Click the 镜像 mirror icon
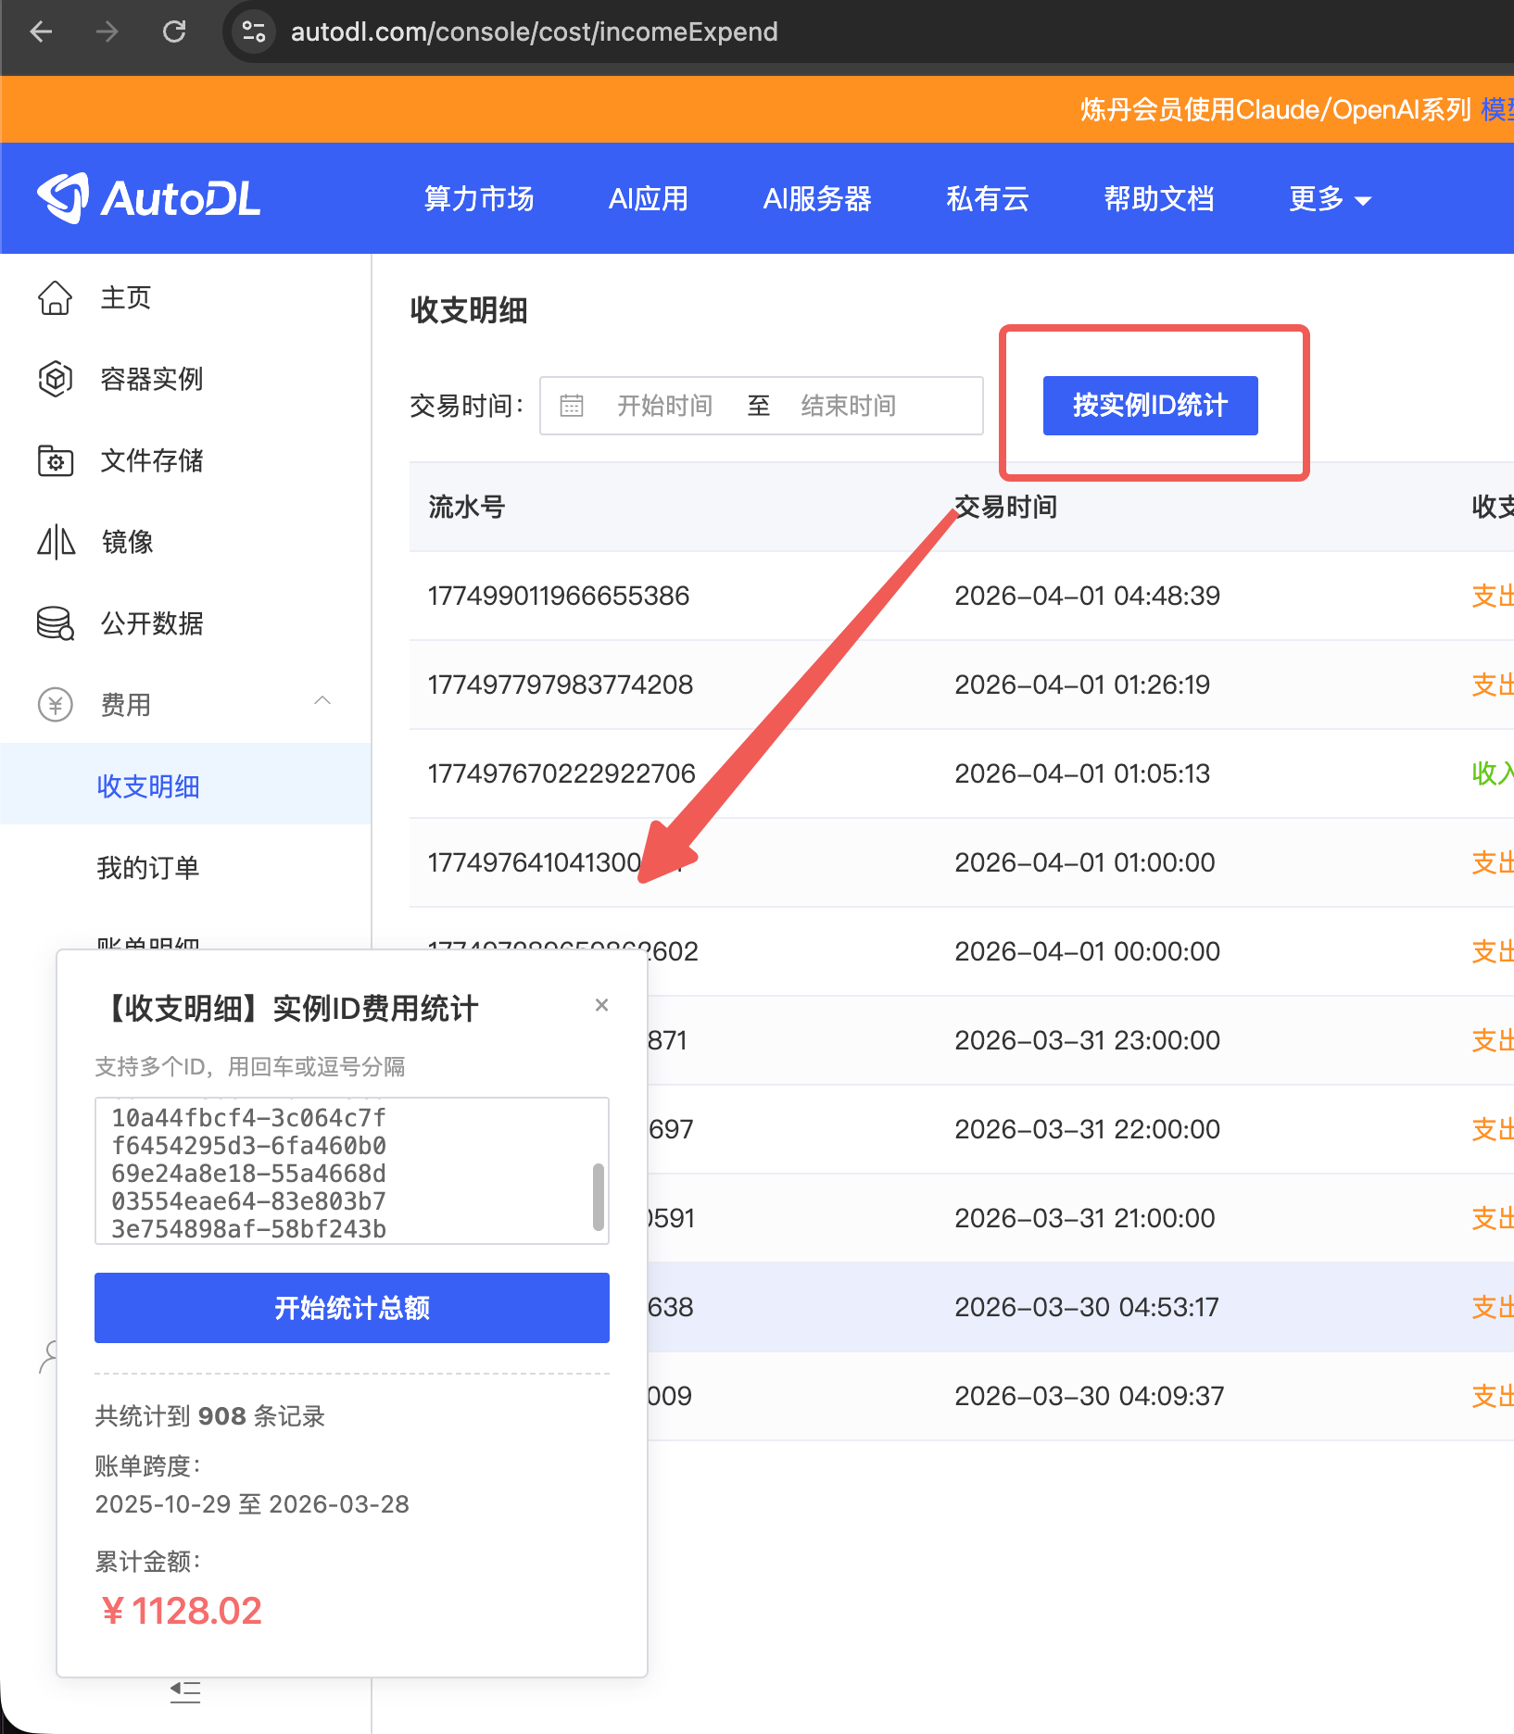 [x=55, y=542]
